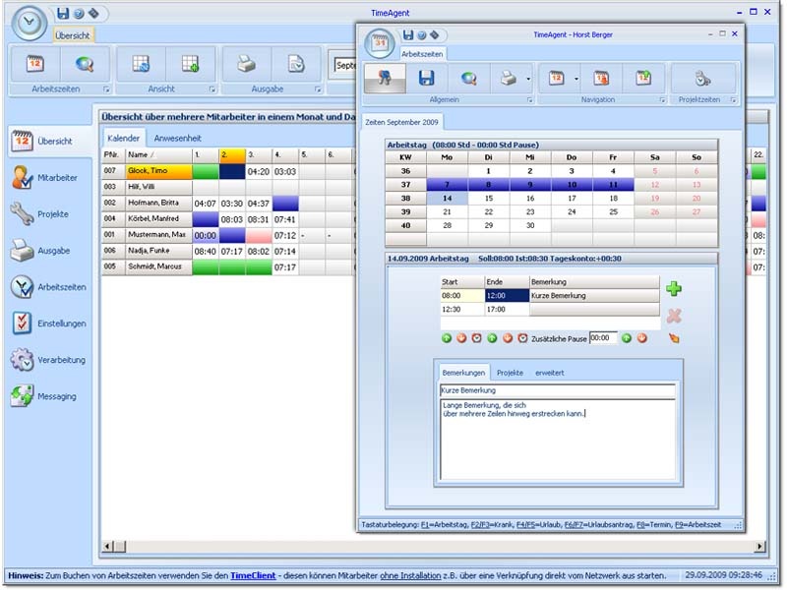This screenshot has width=787, height=590.
Task: Click first red down arrow below time table
Action: click(461, 338)
